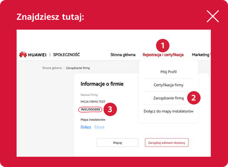The image size is (228, 167).
Task: Click the 'SPOŁECZNOŚĆ' label beside the logo
Action: (66, 55)
